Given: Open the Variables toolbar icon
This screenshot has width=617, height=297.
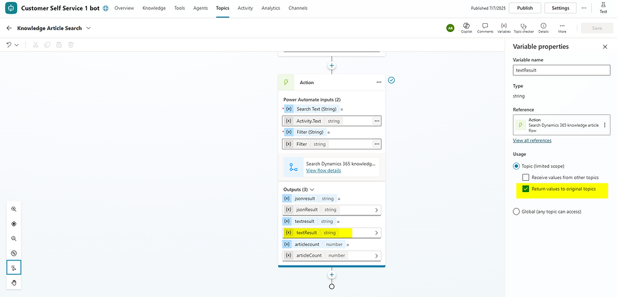Looking at the screenshot, I should (504, 28).
